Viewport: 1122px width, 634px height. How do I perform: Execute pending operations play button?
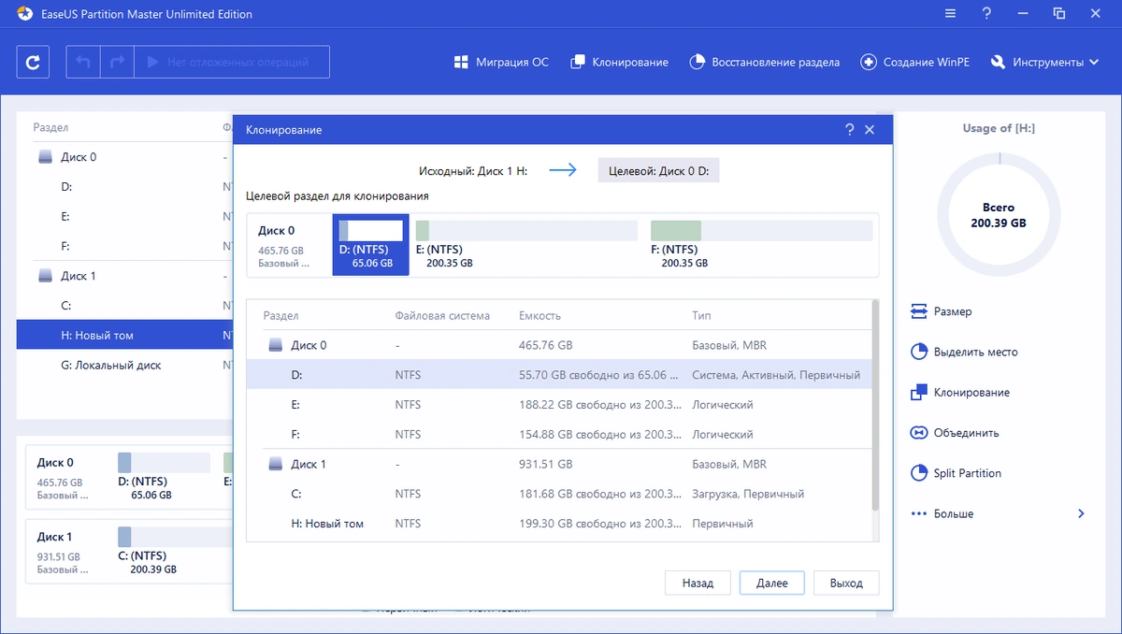pos(151,62)
